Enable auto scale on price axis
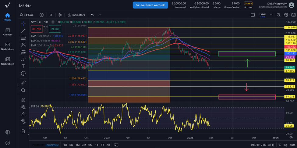The image size is (297, 148). (x=292, y=145)
